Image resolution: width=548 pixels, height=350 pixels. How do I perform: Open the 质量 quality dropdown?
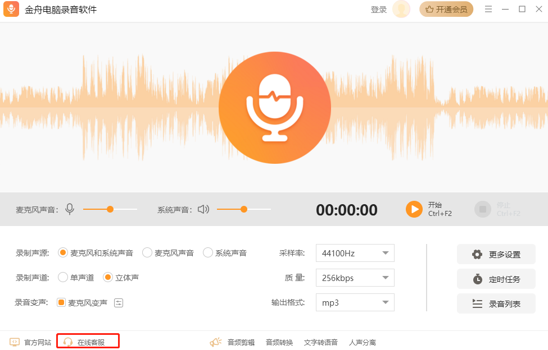click(x=355, y=278)
